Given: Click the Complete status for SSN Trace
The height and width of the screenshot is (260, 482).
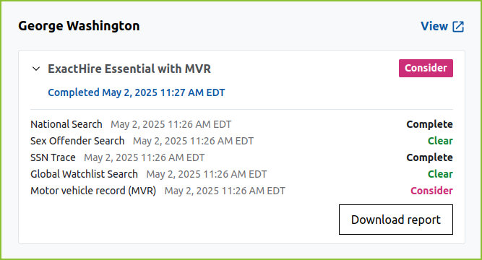Looking at the screenshot, I should [429, 157].
